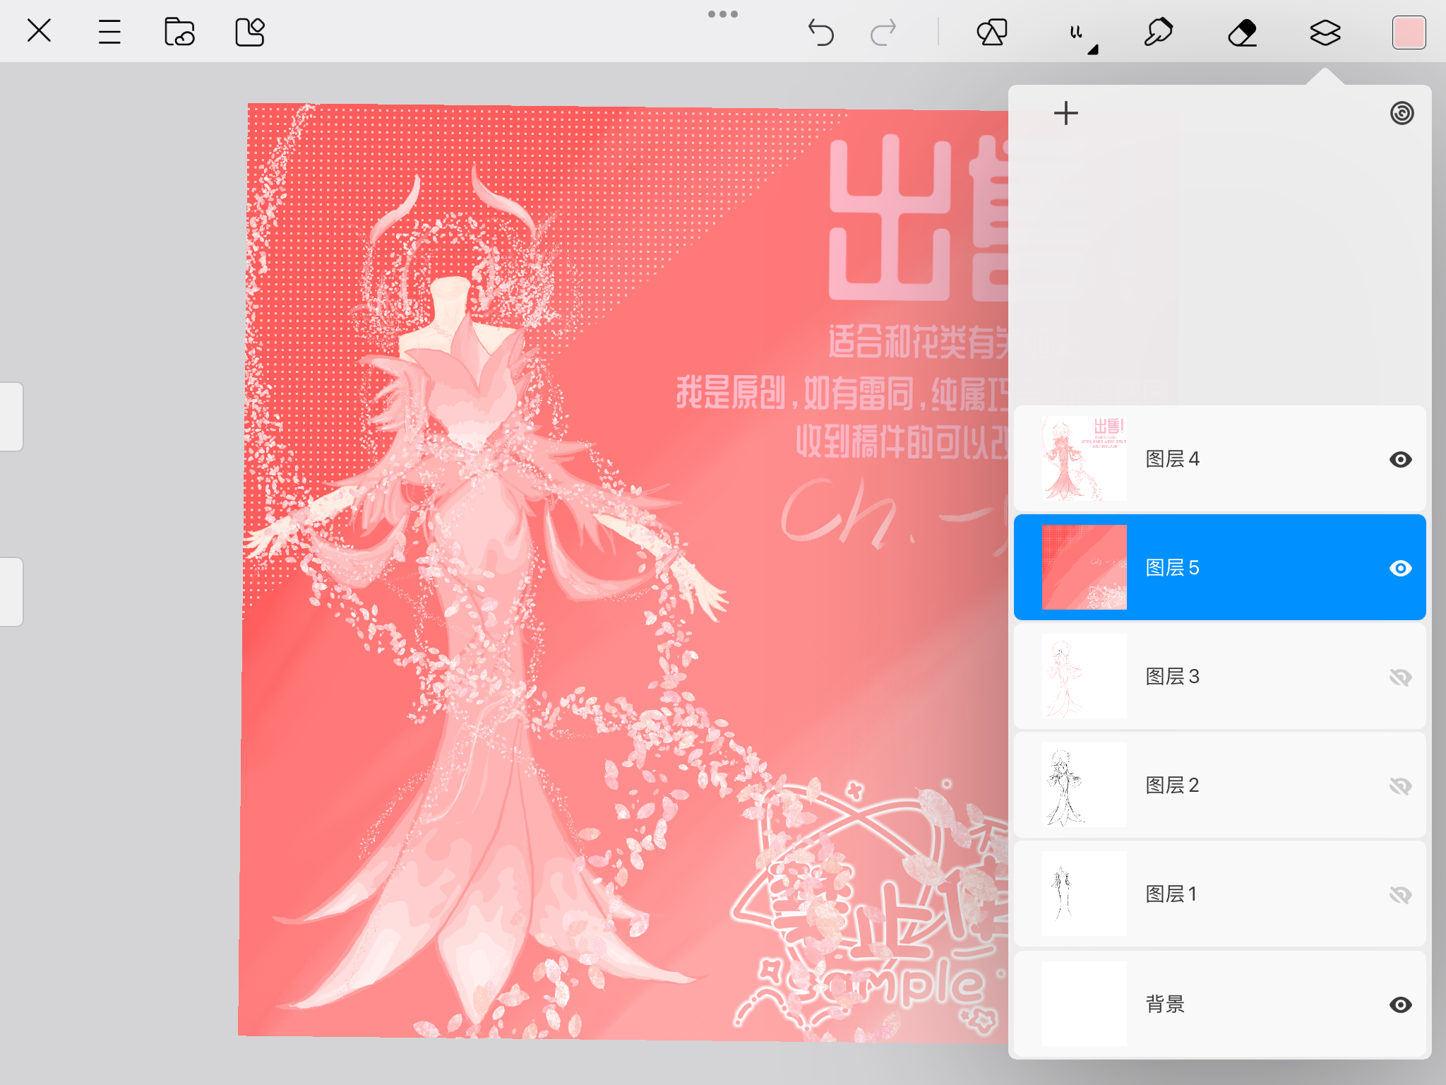This screenshot has width=1446, height=1085.
Task: Hide layer 图层 4 visibility eye
Action: [1400, 460]
